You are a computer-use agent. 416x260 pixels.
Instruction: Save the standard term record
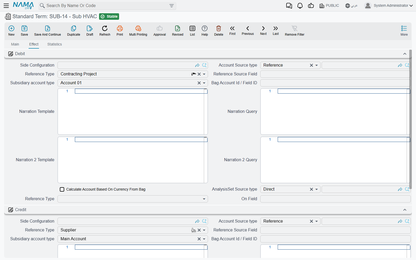24,31
